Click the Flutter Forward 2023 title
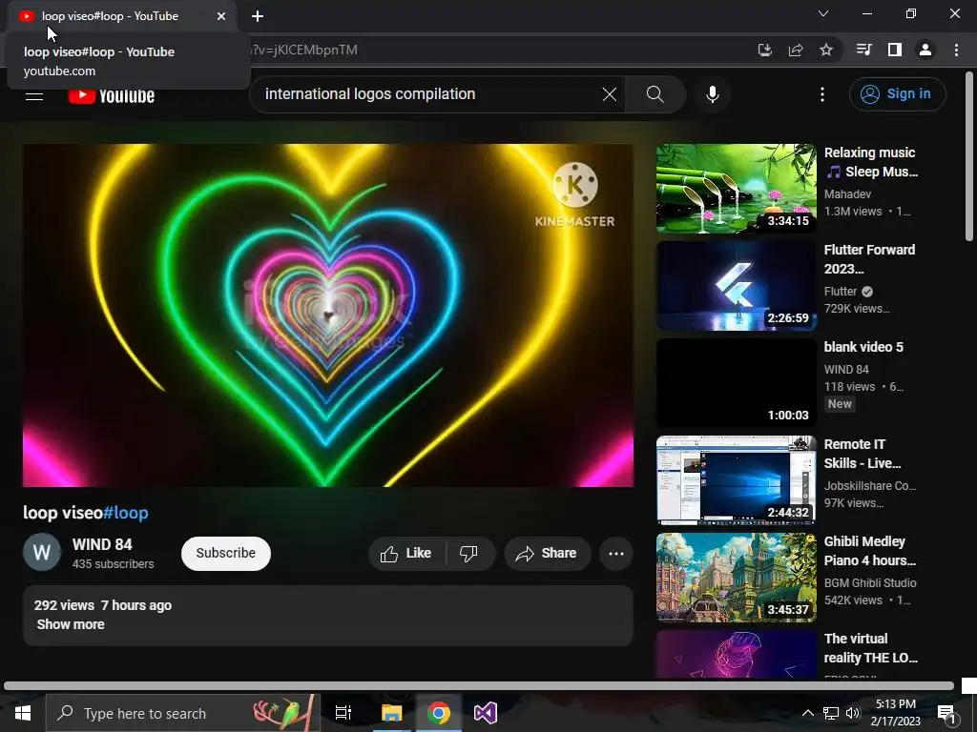 tap(869, 259)
